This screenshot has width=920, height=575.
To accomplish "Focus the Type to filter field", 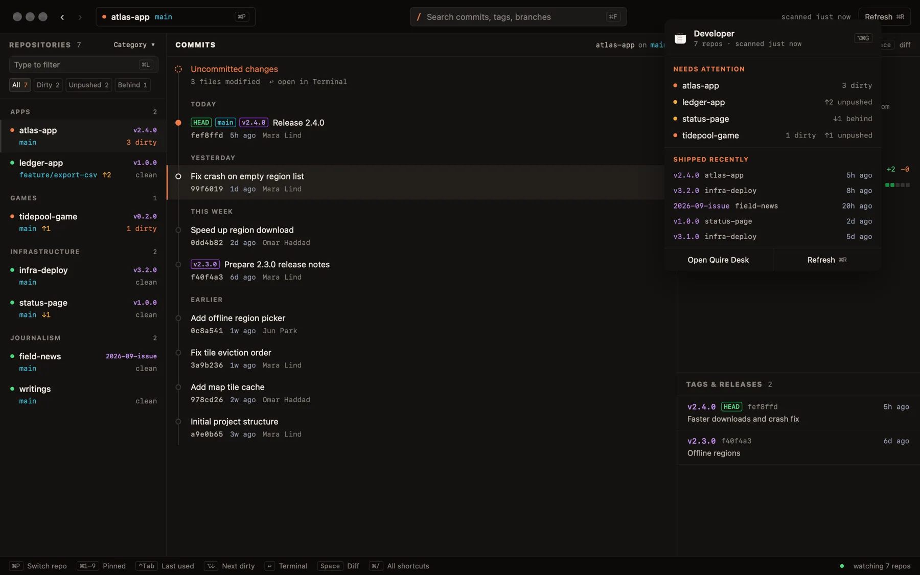I will tap(83, 65).
